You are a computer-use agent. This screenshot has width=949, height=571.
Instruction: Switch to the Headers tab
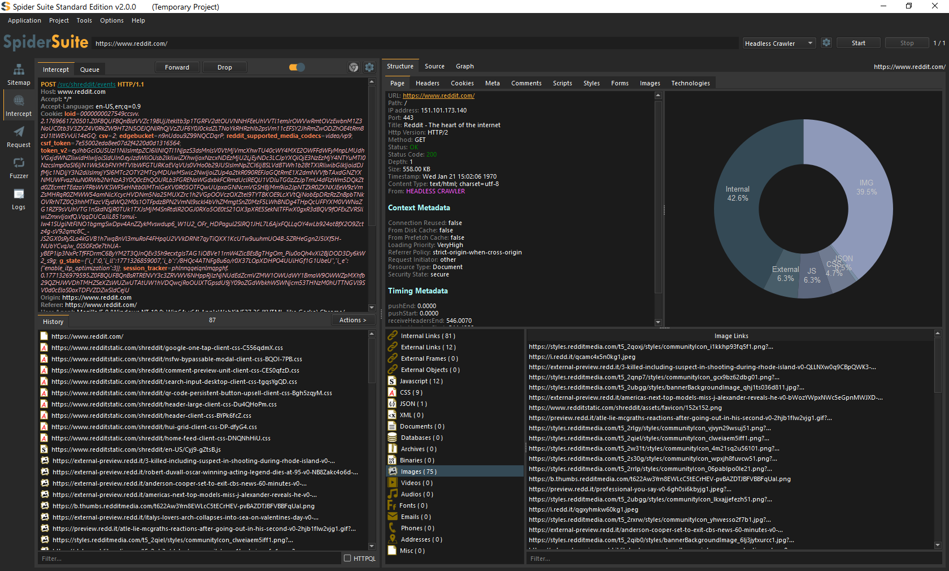427,83
